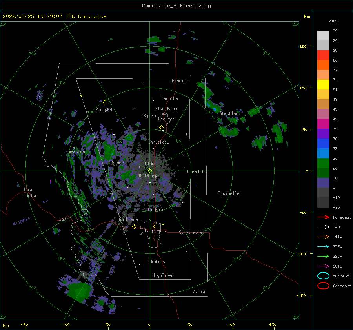Click the cyan current ellipse icon
The image size is (353, 330).
323,276
